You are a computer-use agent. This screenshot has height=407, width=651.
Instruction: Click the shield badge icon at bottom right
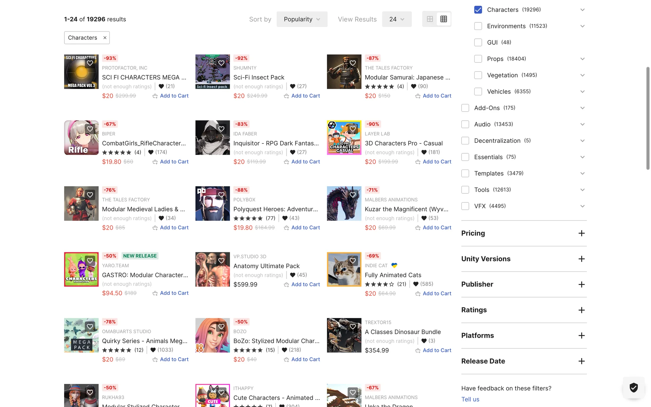[x=633, y=387]
